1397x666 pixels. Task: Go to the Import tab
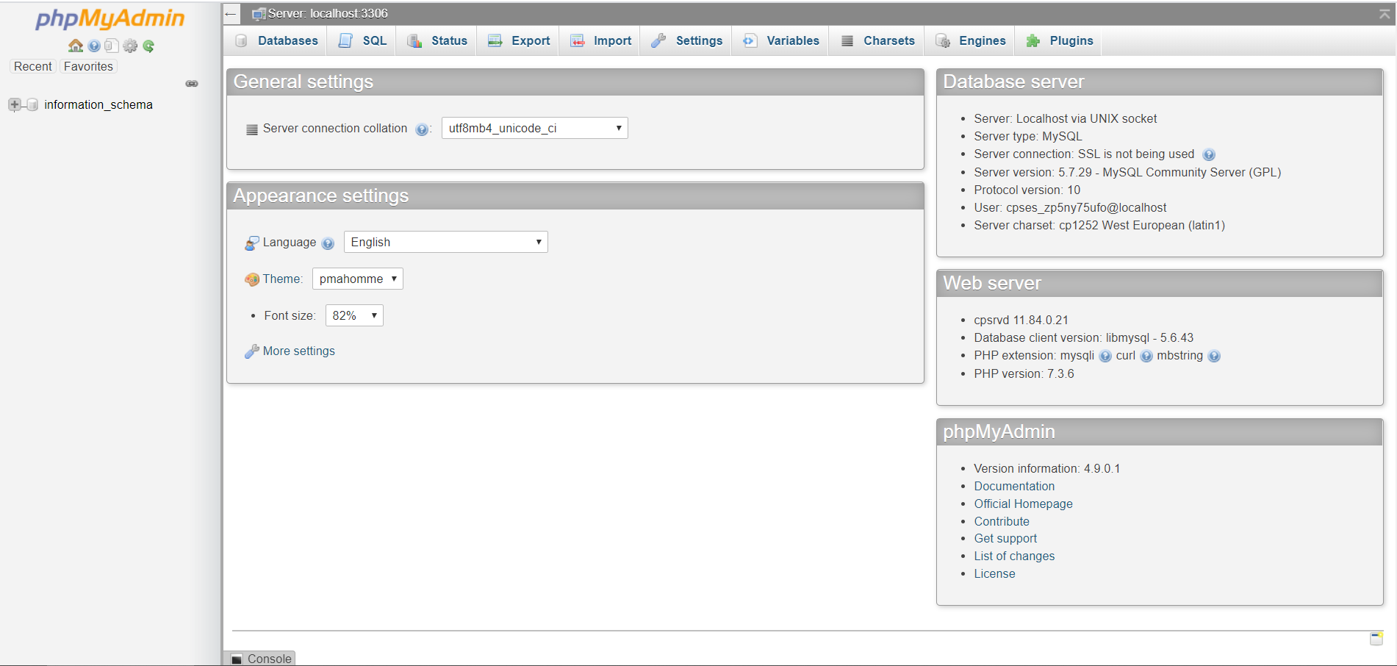pyautogui.click(x=601, y=41)
